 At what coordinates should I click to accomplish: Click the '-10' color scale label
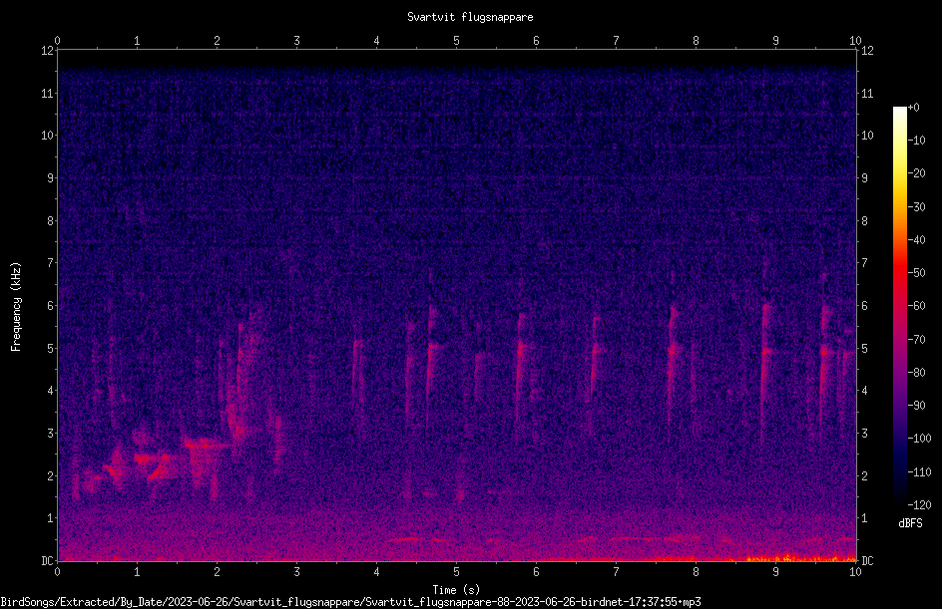coord(916,141)
